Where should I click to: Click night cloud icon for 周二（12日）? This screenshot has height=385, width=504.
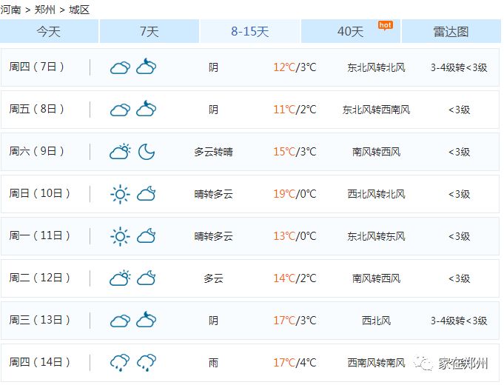(147, 278)
